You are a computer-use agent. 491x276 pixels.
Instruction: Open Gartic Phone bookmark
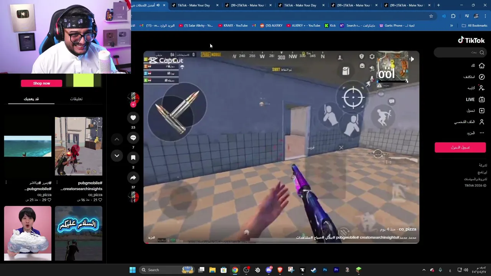click(x=397, y=26)
